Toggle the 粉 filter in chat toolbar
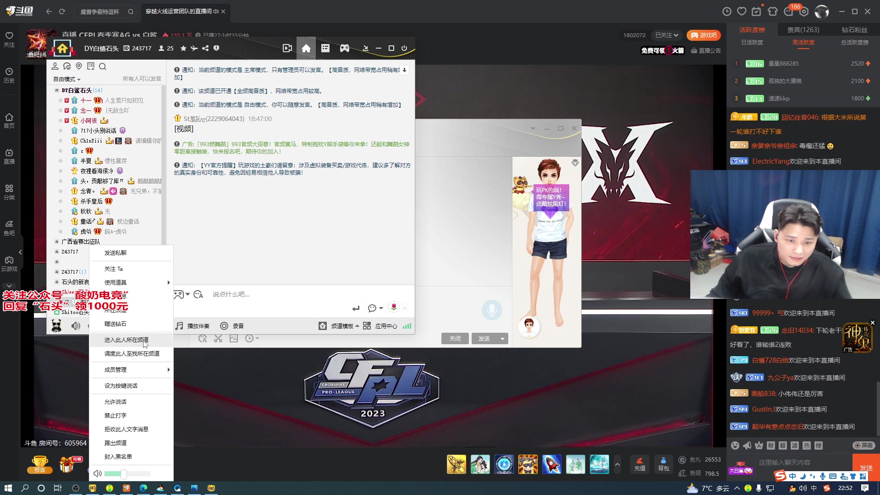Screen dimensions: 880x495 771,445
